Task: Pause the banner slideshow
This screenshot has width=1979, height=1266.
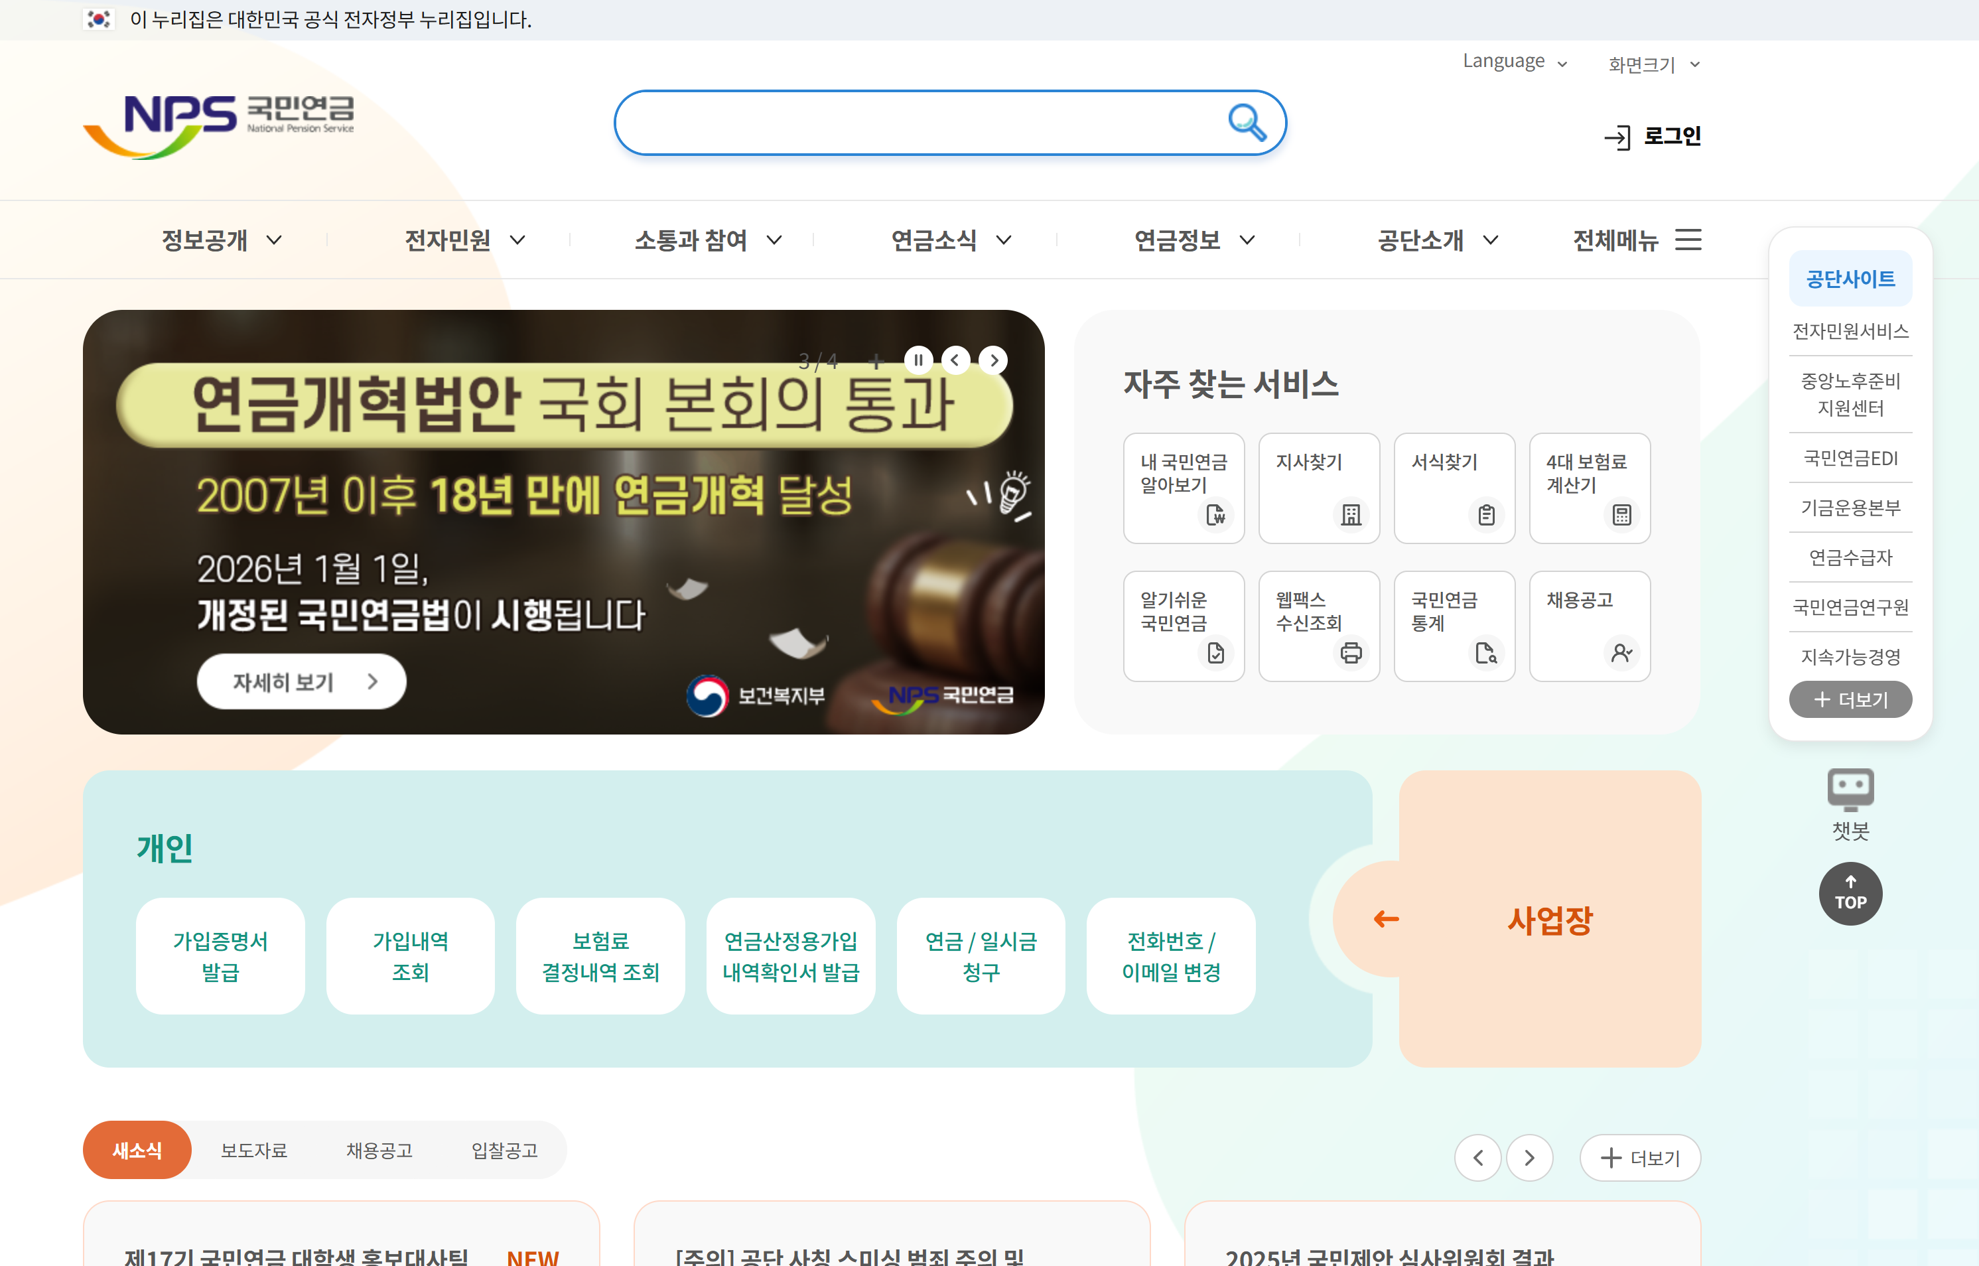Action: pos(918,360)
